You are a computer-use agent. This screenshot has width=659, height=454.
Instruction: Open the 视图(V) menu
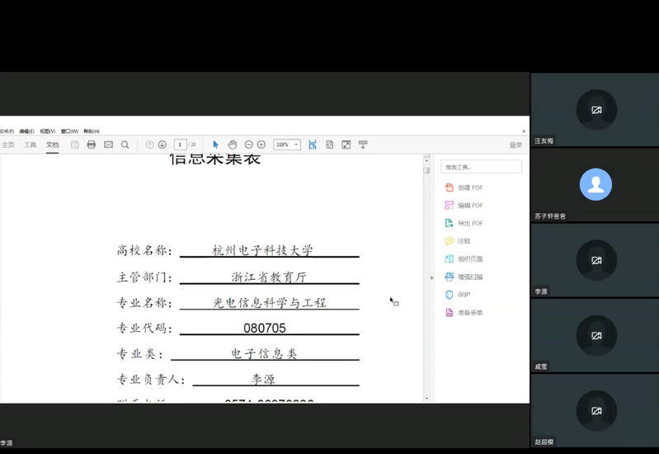48,131
